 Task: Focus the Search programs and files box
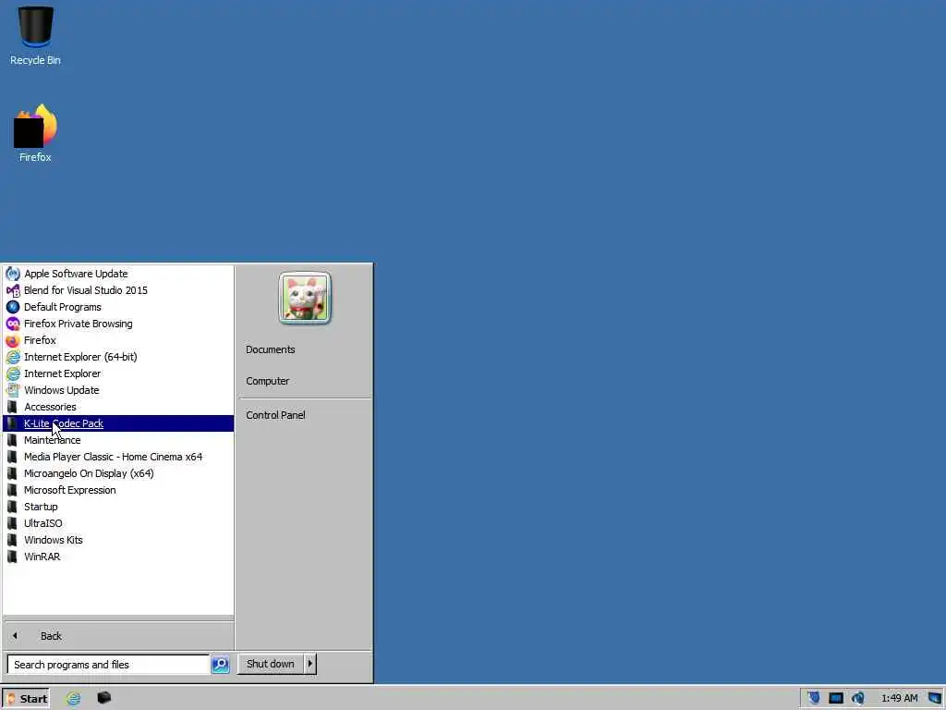pos(109,665)
